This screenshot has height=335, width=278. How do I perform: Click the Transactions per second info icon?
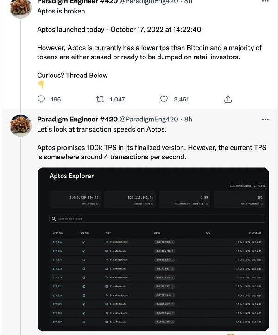[207, 204]
